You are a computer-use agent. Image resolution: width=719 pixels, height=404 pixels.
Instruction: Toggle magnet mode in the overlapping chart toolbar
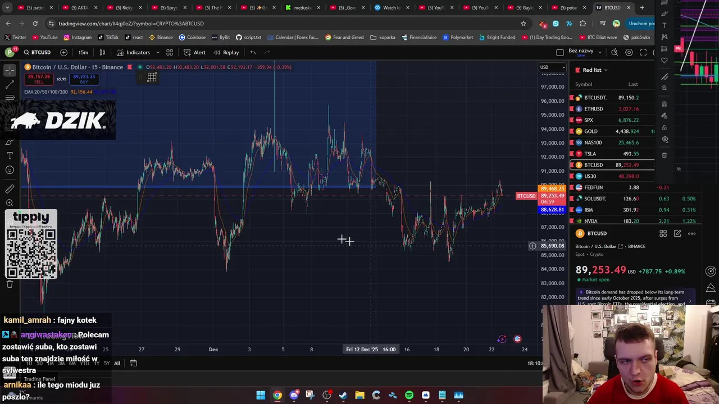(x=665, y=104)
